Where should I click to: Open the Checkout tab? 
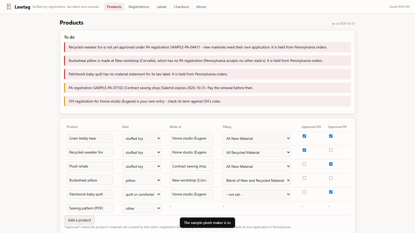(181, 7)
